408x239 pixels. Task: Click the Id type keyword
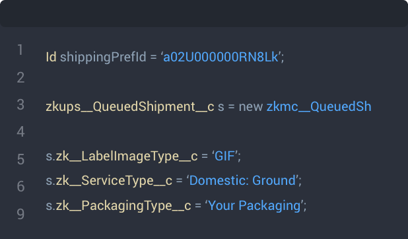pyautogui.click(x=51, y=57)
